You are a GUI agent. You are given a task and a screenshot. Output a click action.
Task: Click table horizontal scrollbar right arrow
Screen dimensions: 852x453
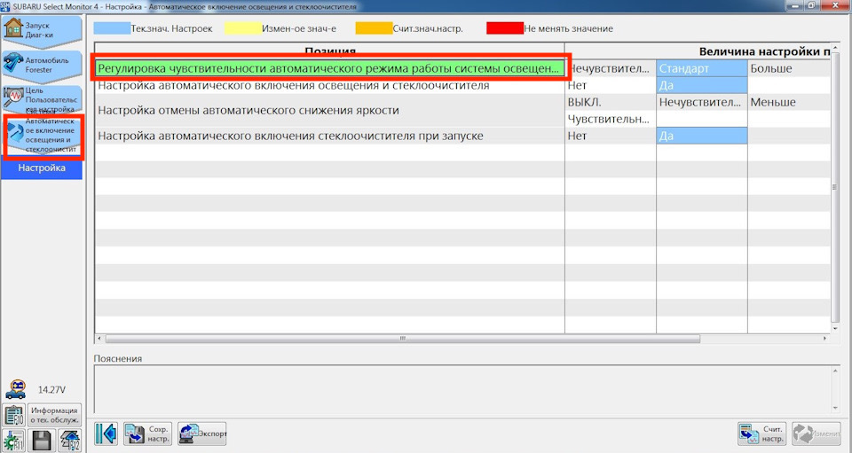tap(824, 339)
